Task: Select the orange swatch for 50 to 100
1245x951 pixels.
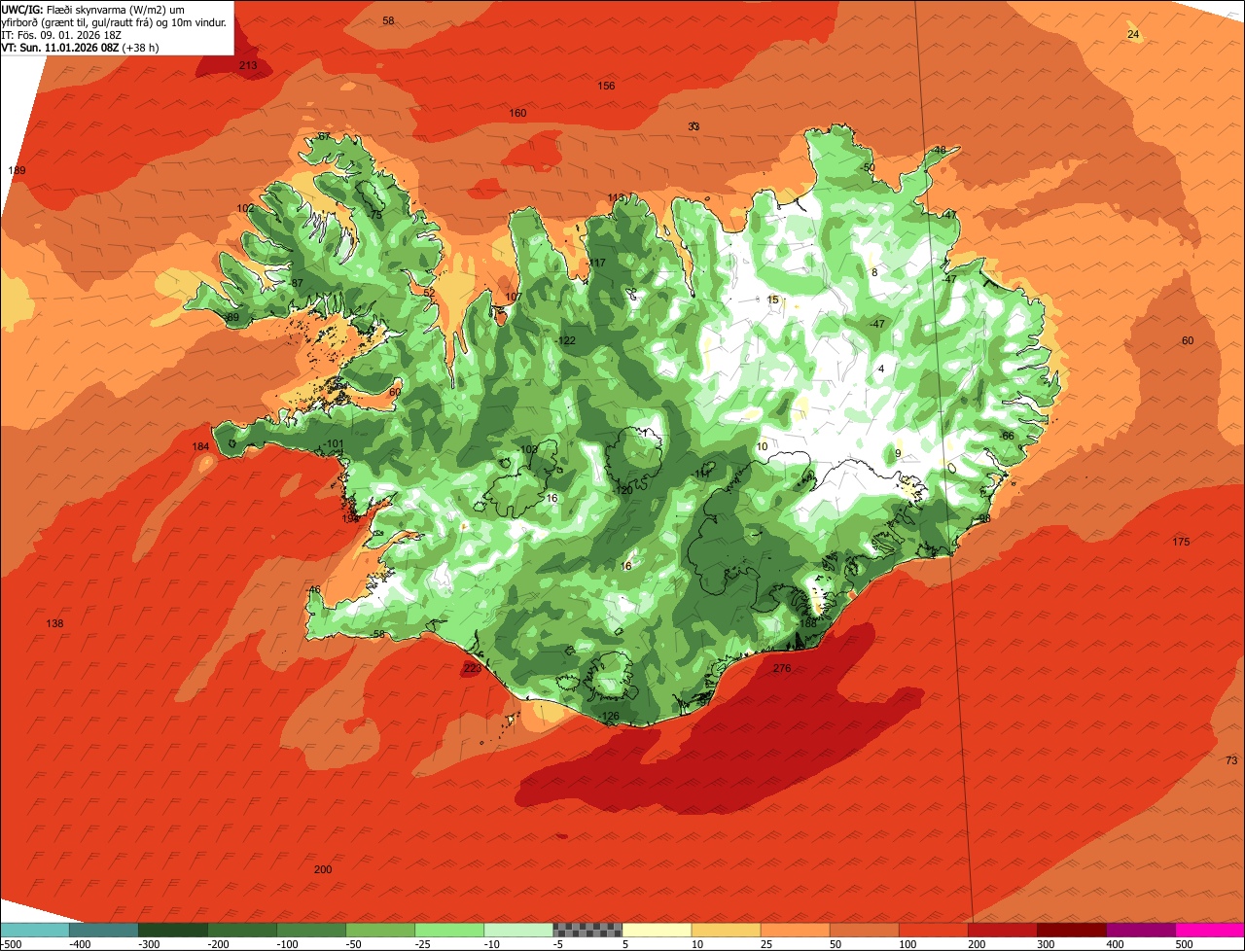Action: point(864,930)
